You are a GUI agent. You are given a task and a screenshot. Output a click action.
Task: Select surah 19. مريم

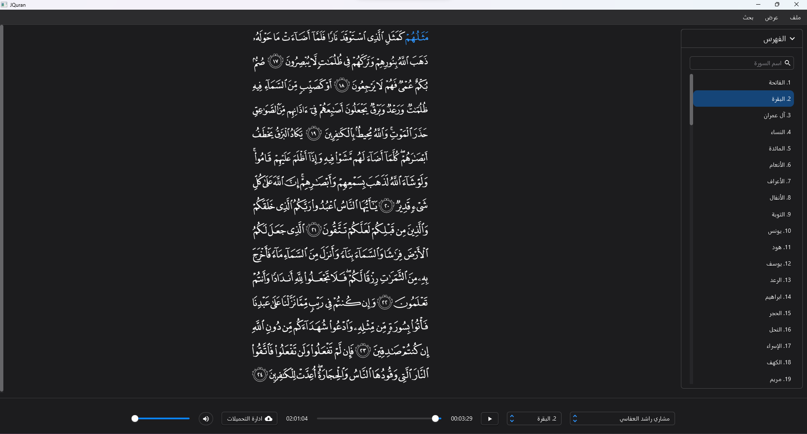(x=743, y=379)
